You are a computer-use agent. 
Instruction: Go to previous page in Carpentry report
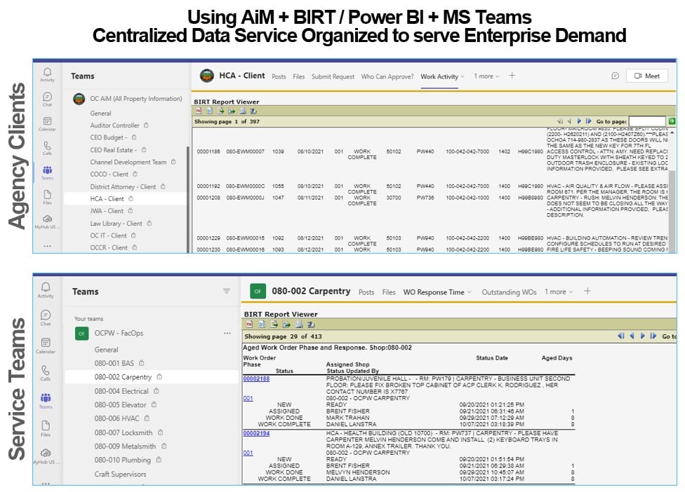[632, 336]
